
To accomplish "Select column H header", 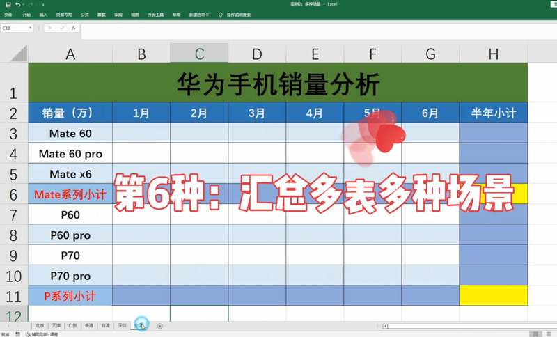I will pyautogui.click(x=494, y=54).
